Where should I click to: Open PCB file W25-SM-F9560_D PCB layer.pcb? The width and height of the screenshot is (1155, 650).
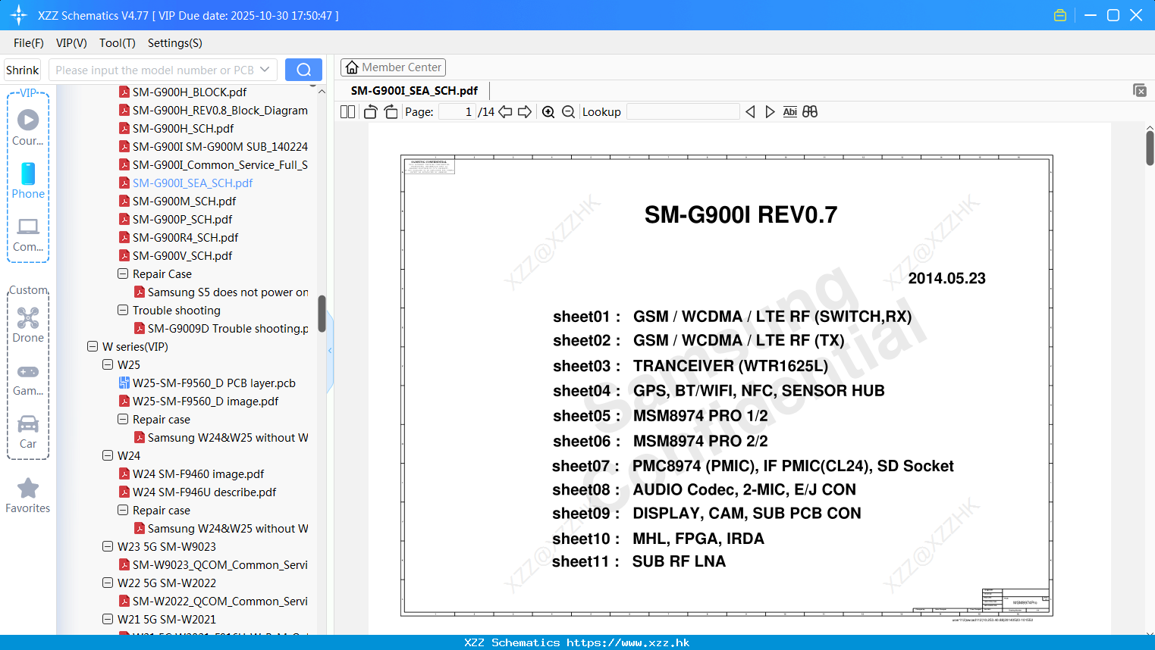coord(214,383)
